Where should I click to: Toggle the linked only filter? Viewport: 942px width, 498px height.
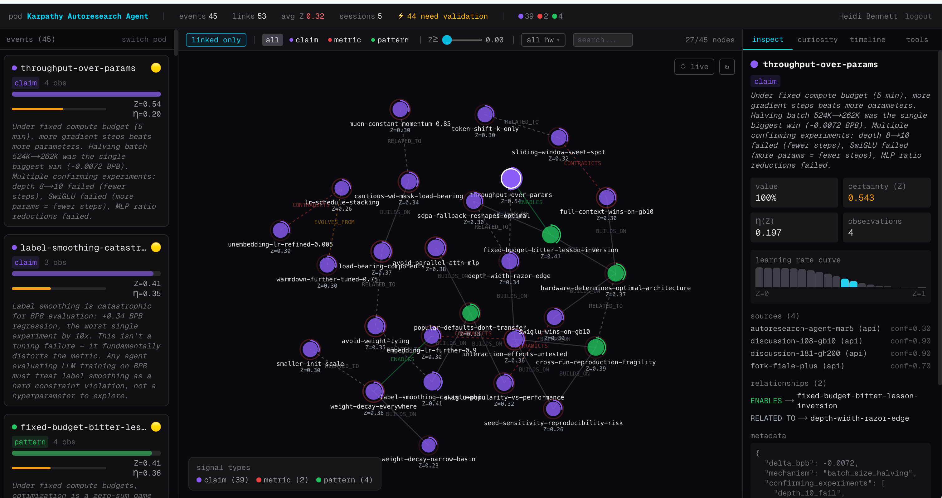216,40
